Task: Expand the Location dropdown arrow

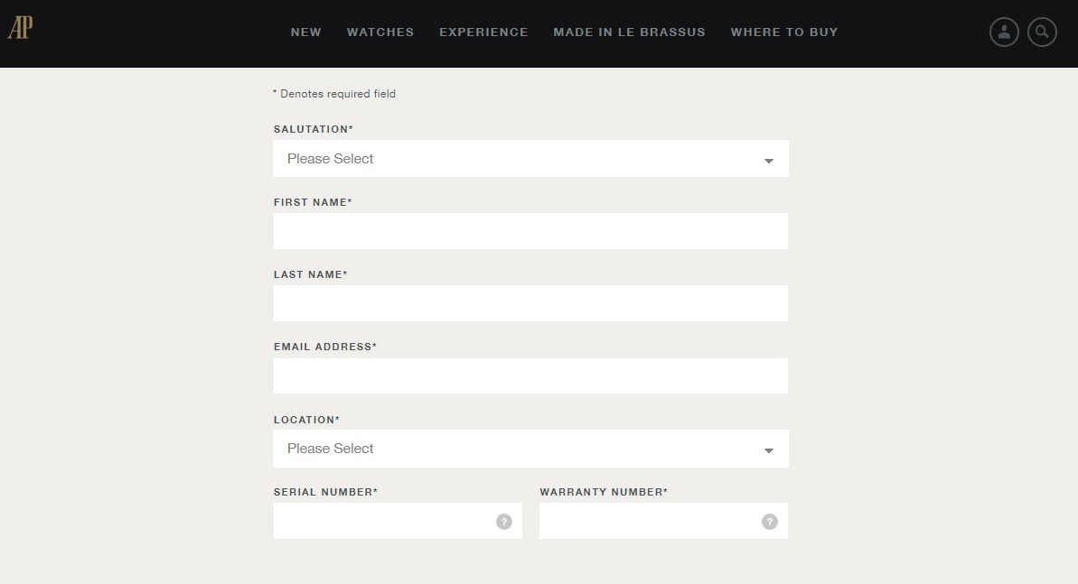Action: [769, 450]
